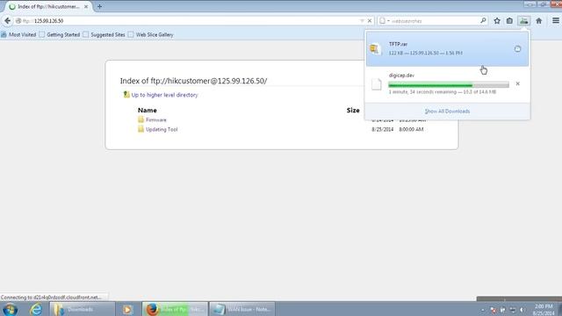This screenshot has height=316, width=562.
Task: Open Most Visited bookmarks folder
Action: [x=18, y=35]
